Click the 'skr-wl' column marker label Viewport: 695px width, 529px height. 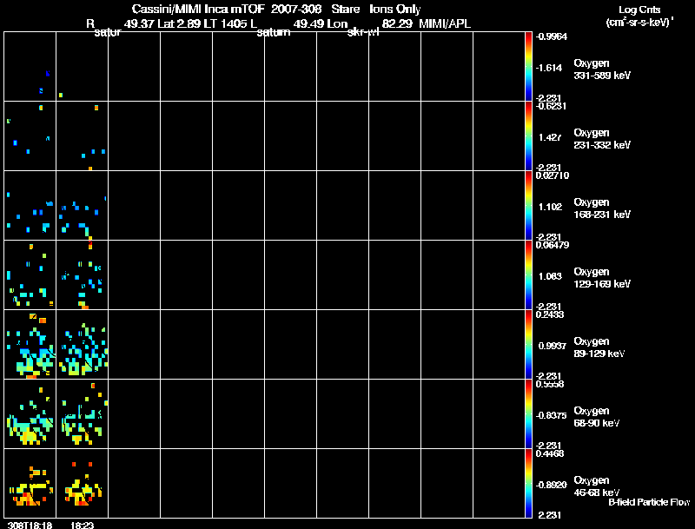click(x=363, y=32)
